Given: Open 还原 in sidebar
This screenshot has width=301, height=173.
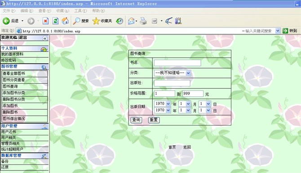Looking at the screenshot, I should coord(5,167).
